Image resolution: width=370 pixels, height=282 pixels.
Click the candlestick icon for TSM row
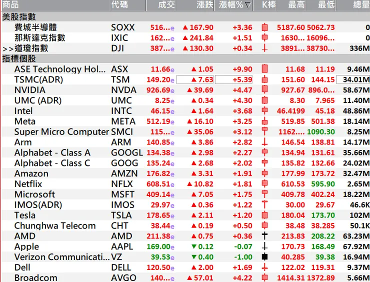tap(265, 79)
